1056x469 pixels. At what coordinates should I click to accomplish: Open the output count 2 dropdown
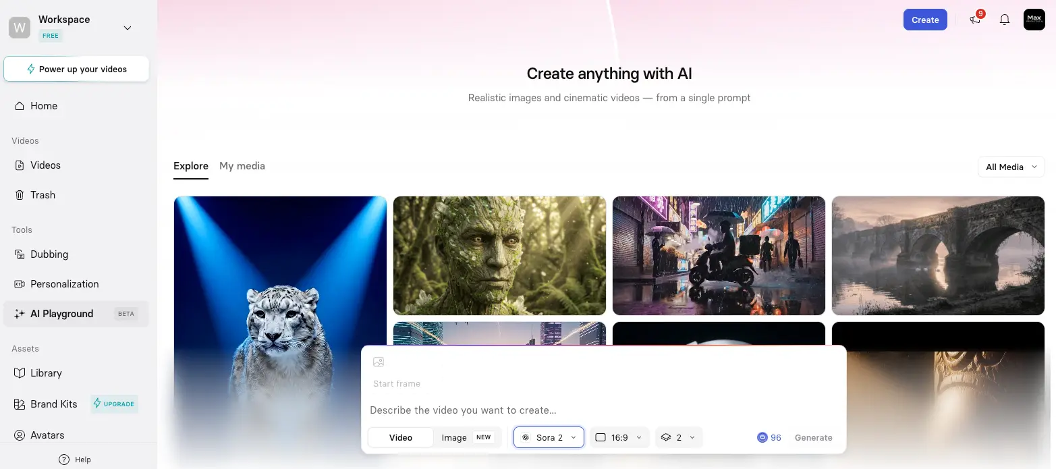(679, 437)
